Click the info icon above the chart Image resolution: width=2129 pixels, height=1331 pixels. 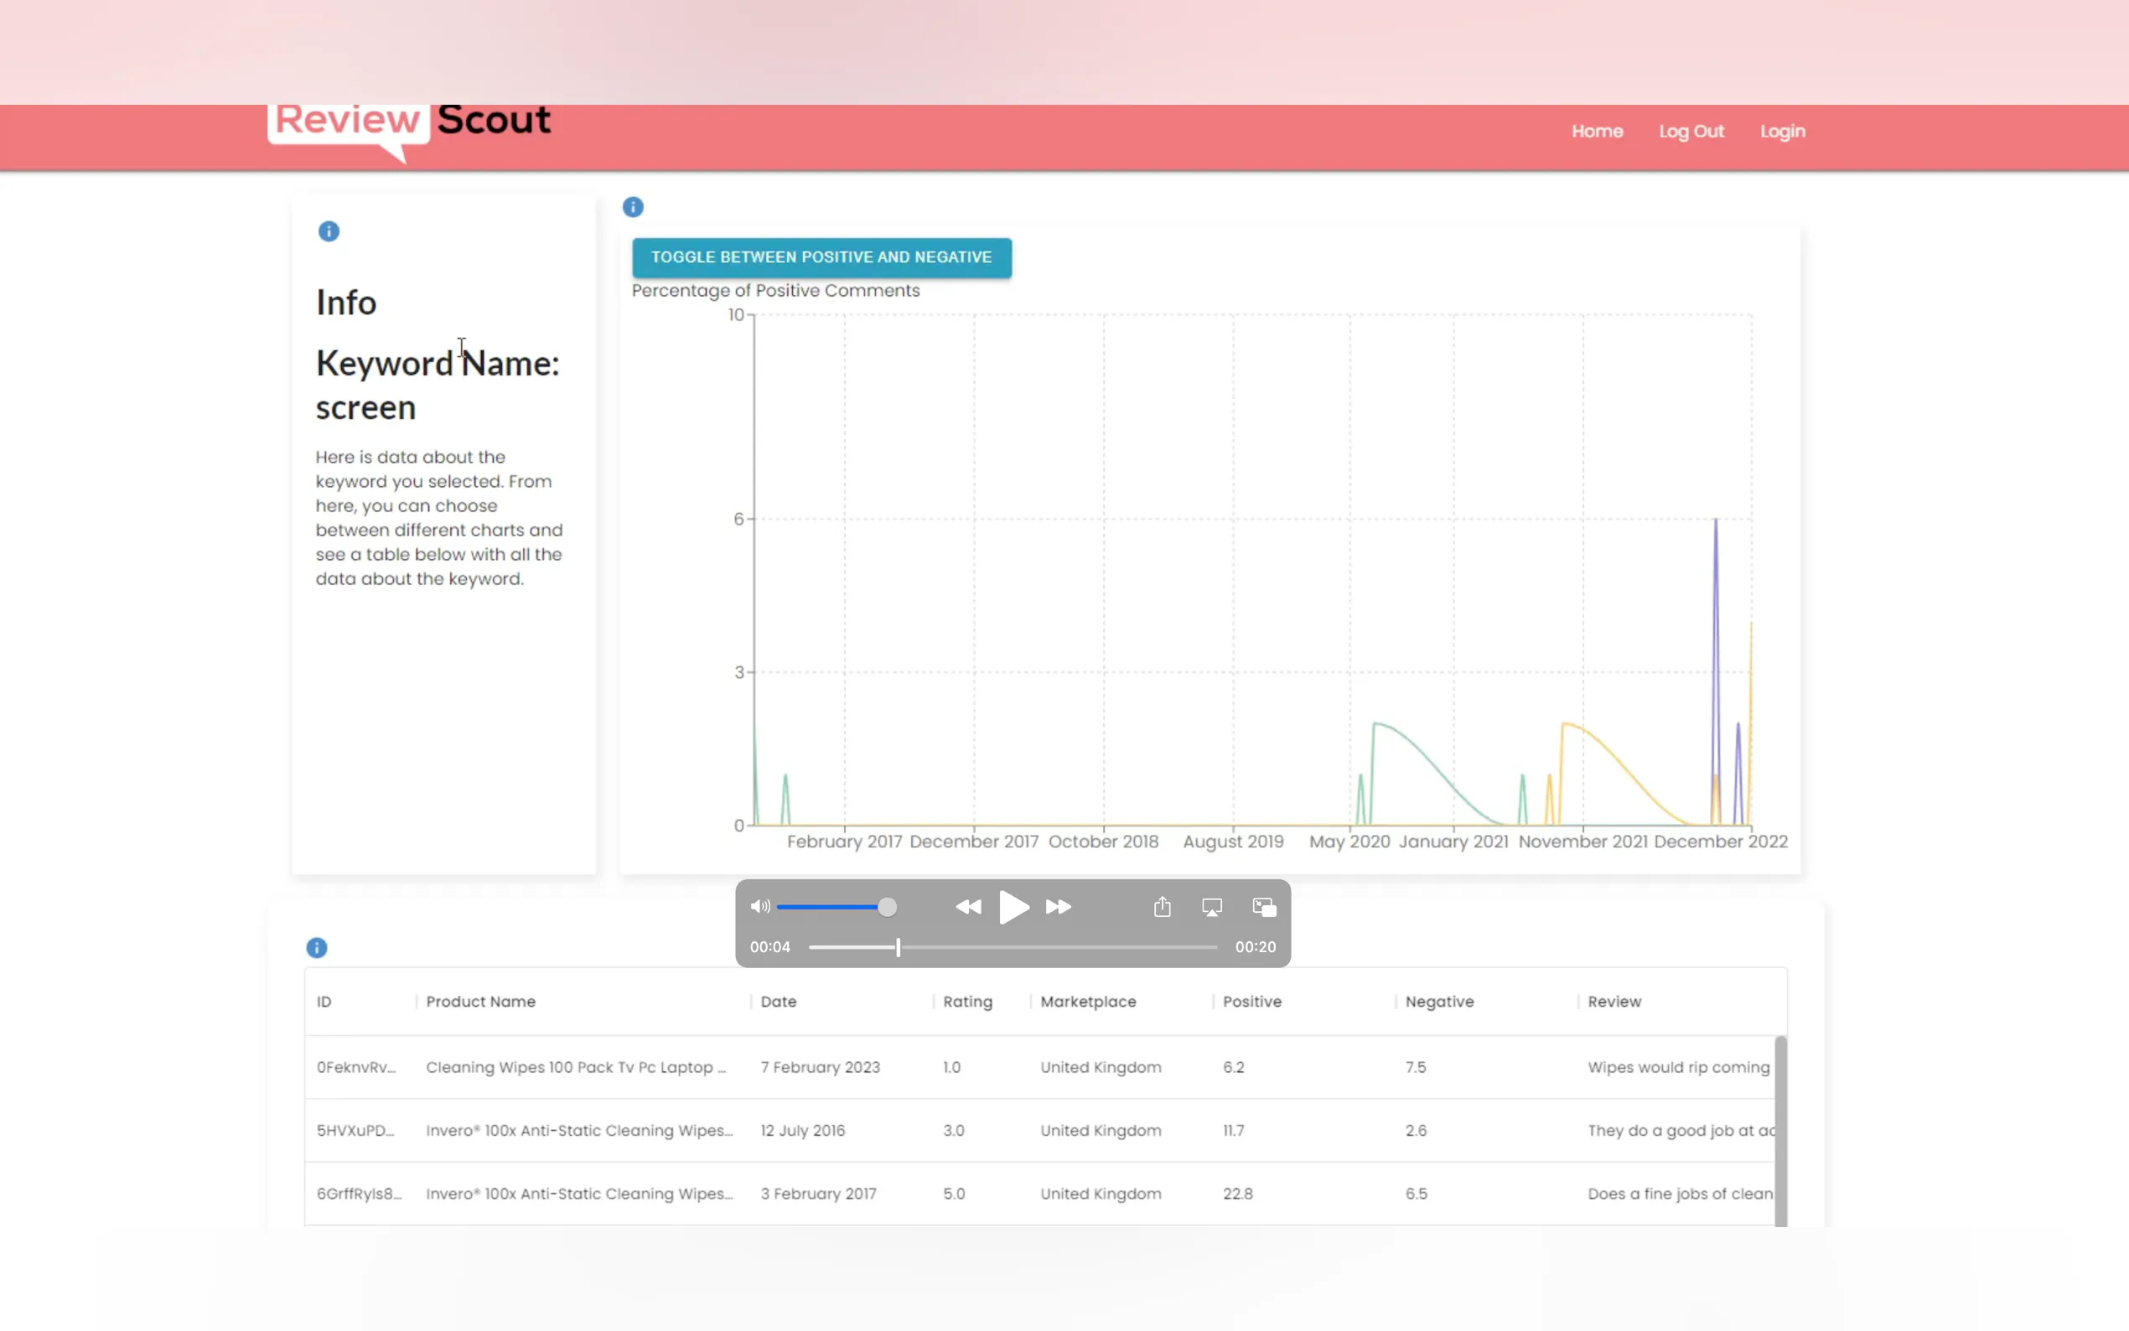tap(633, 207)
